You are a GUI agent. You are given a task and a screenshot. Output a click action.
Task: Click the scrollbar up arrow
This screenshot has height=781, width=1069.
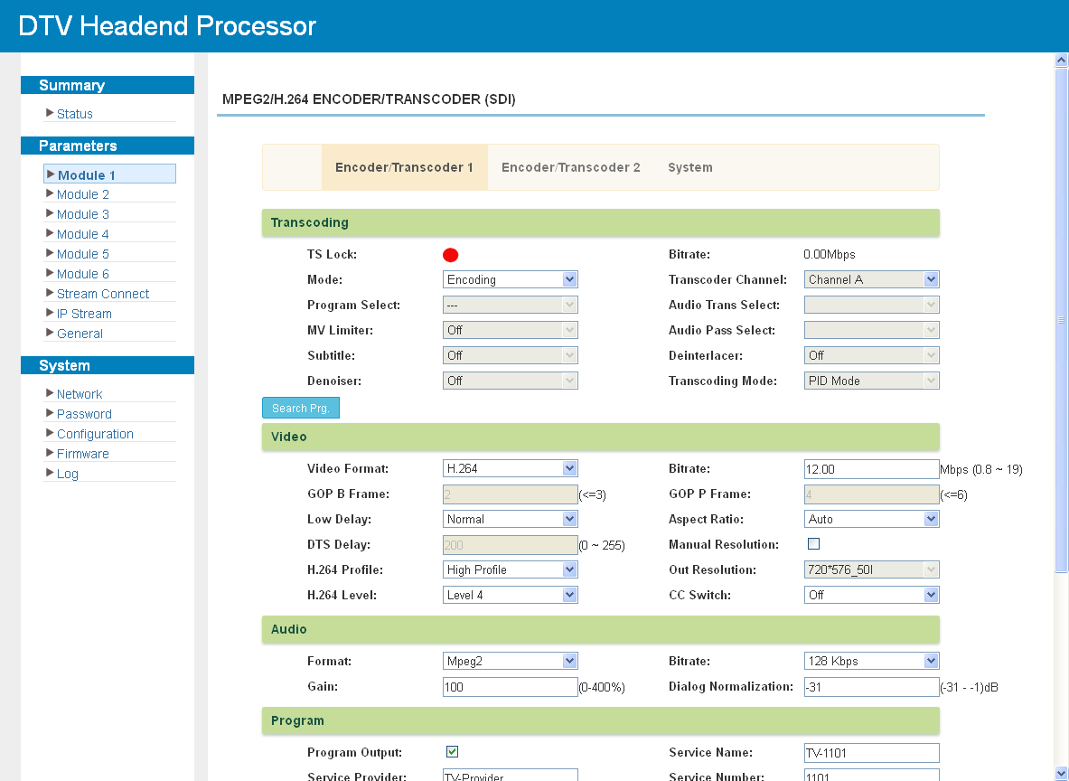(1061, 60)
